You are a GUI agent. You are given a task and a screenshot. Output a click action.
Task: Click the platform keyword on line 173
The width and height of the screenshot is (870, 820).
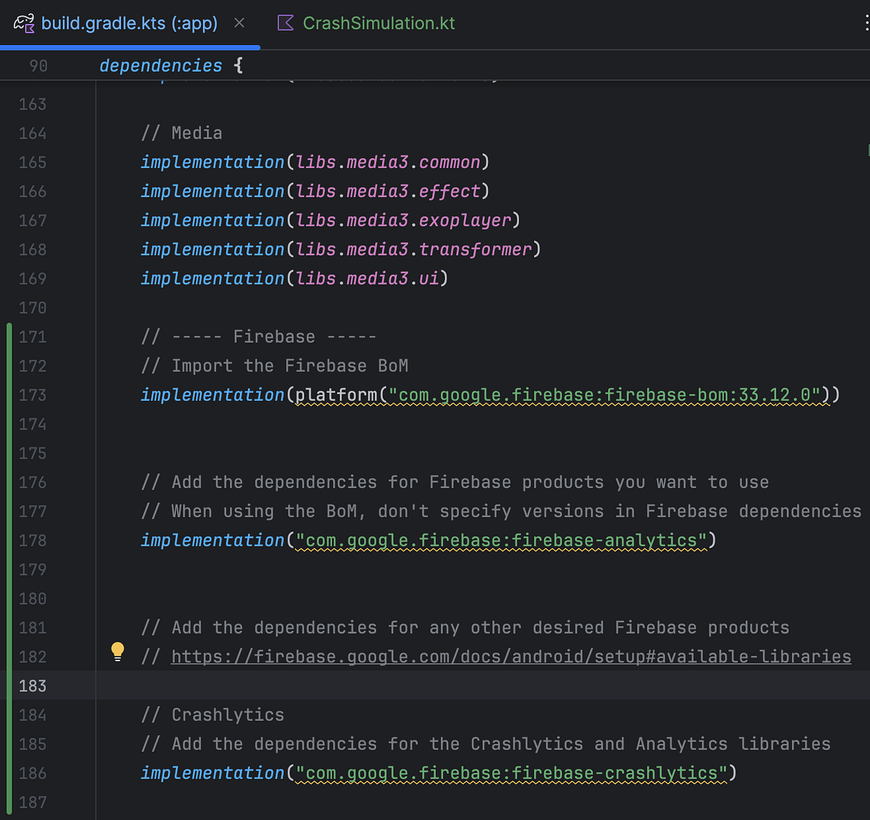click(336, 395)
